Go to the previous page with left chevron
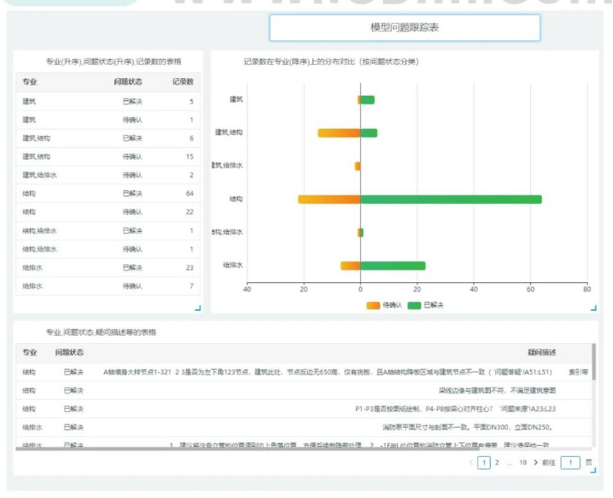 [x=471, y=462]
